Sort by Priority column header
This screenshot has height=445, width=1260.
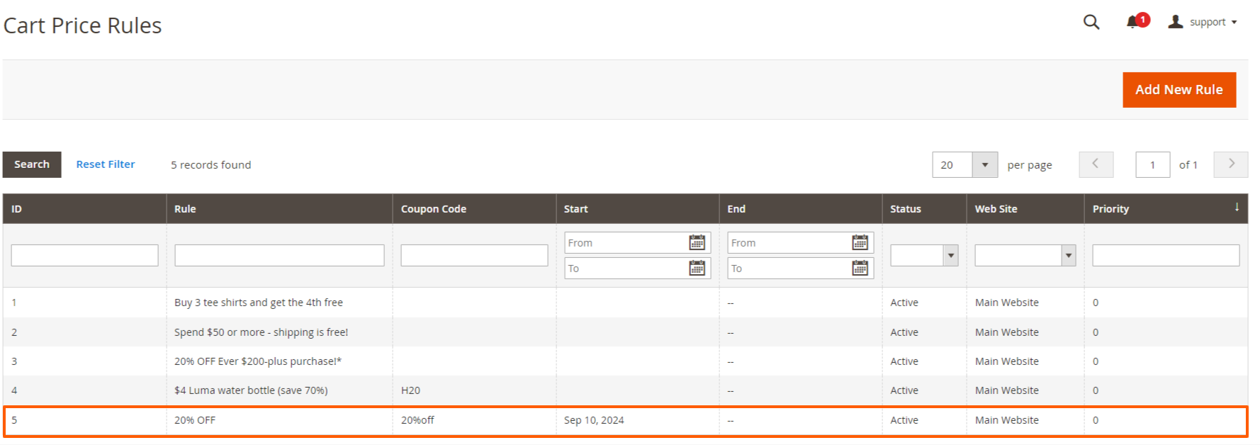[x=1166, y=209]
